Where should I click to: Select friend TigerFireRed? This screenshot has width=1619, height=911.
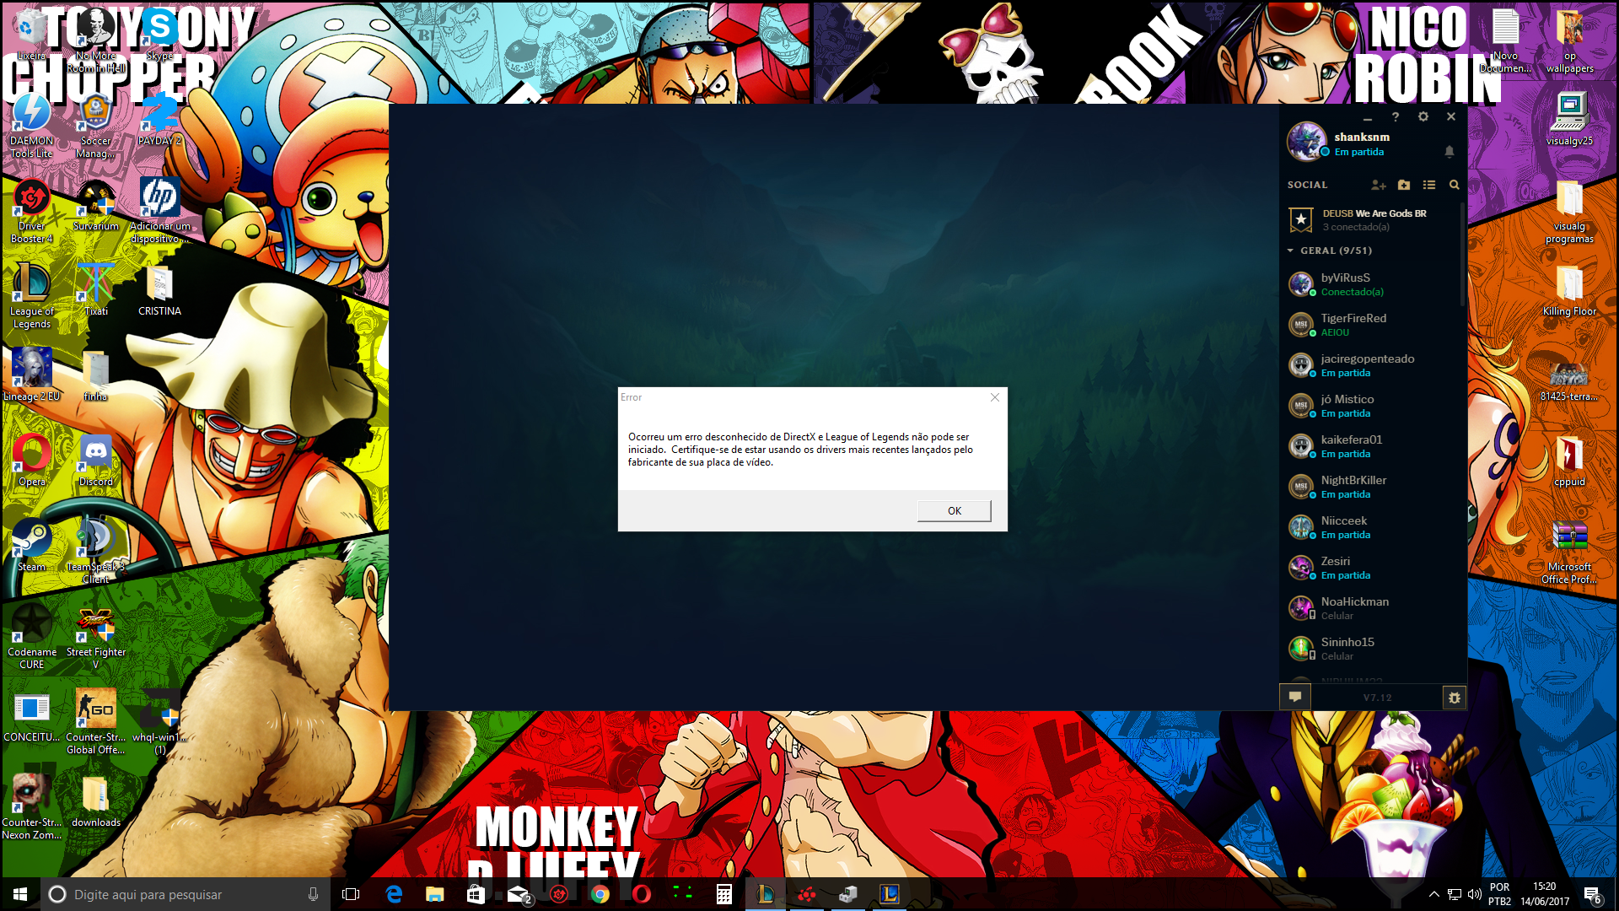point(1370,325)
